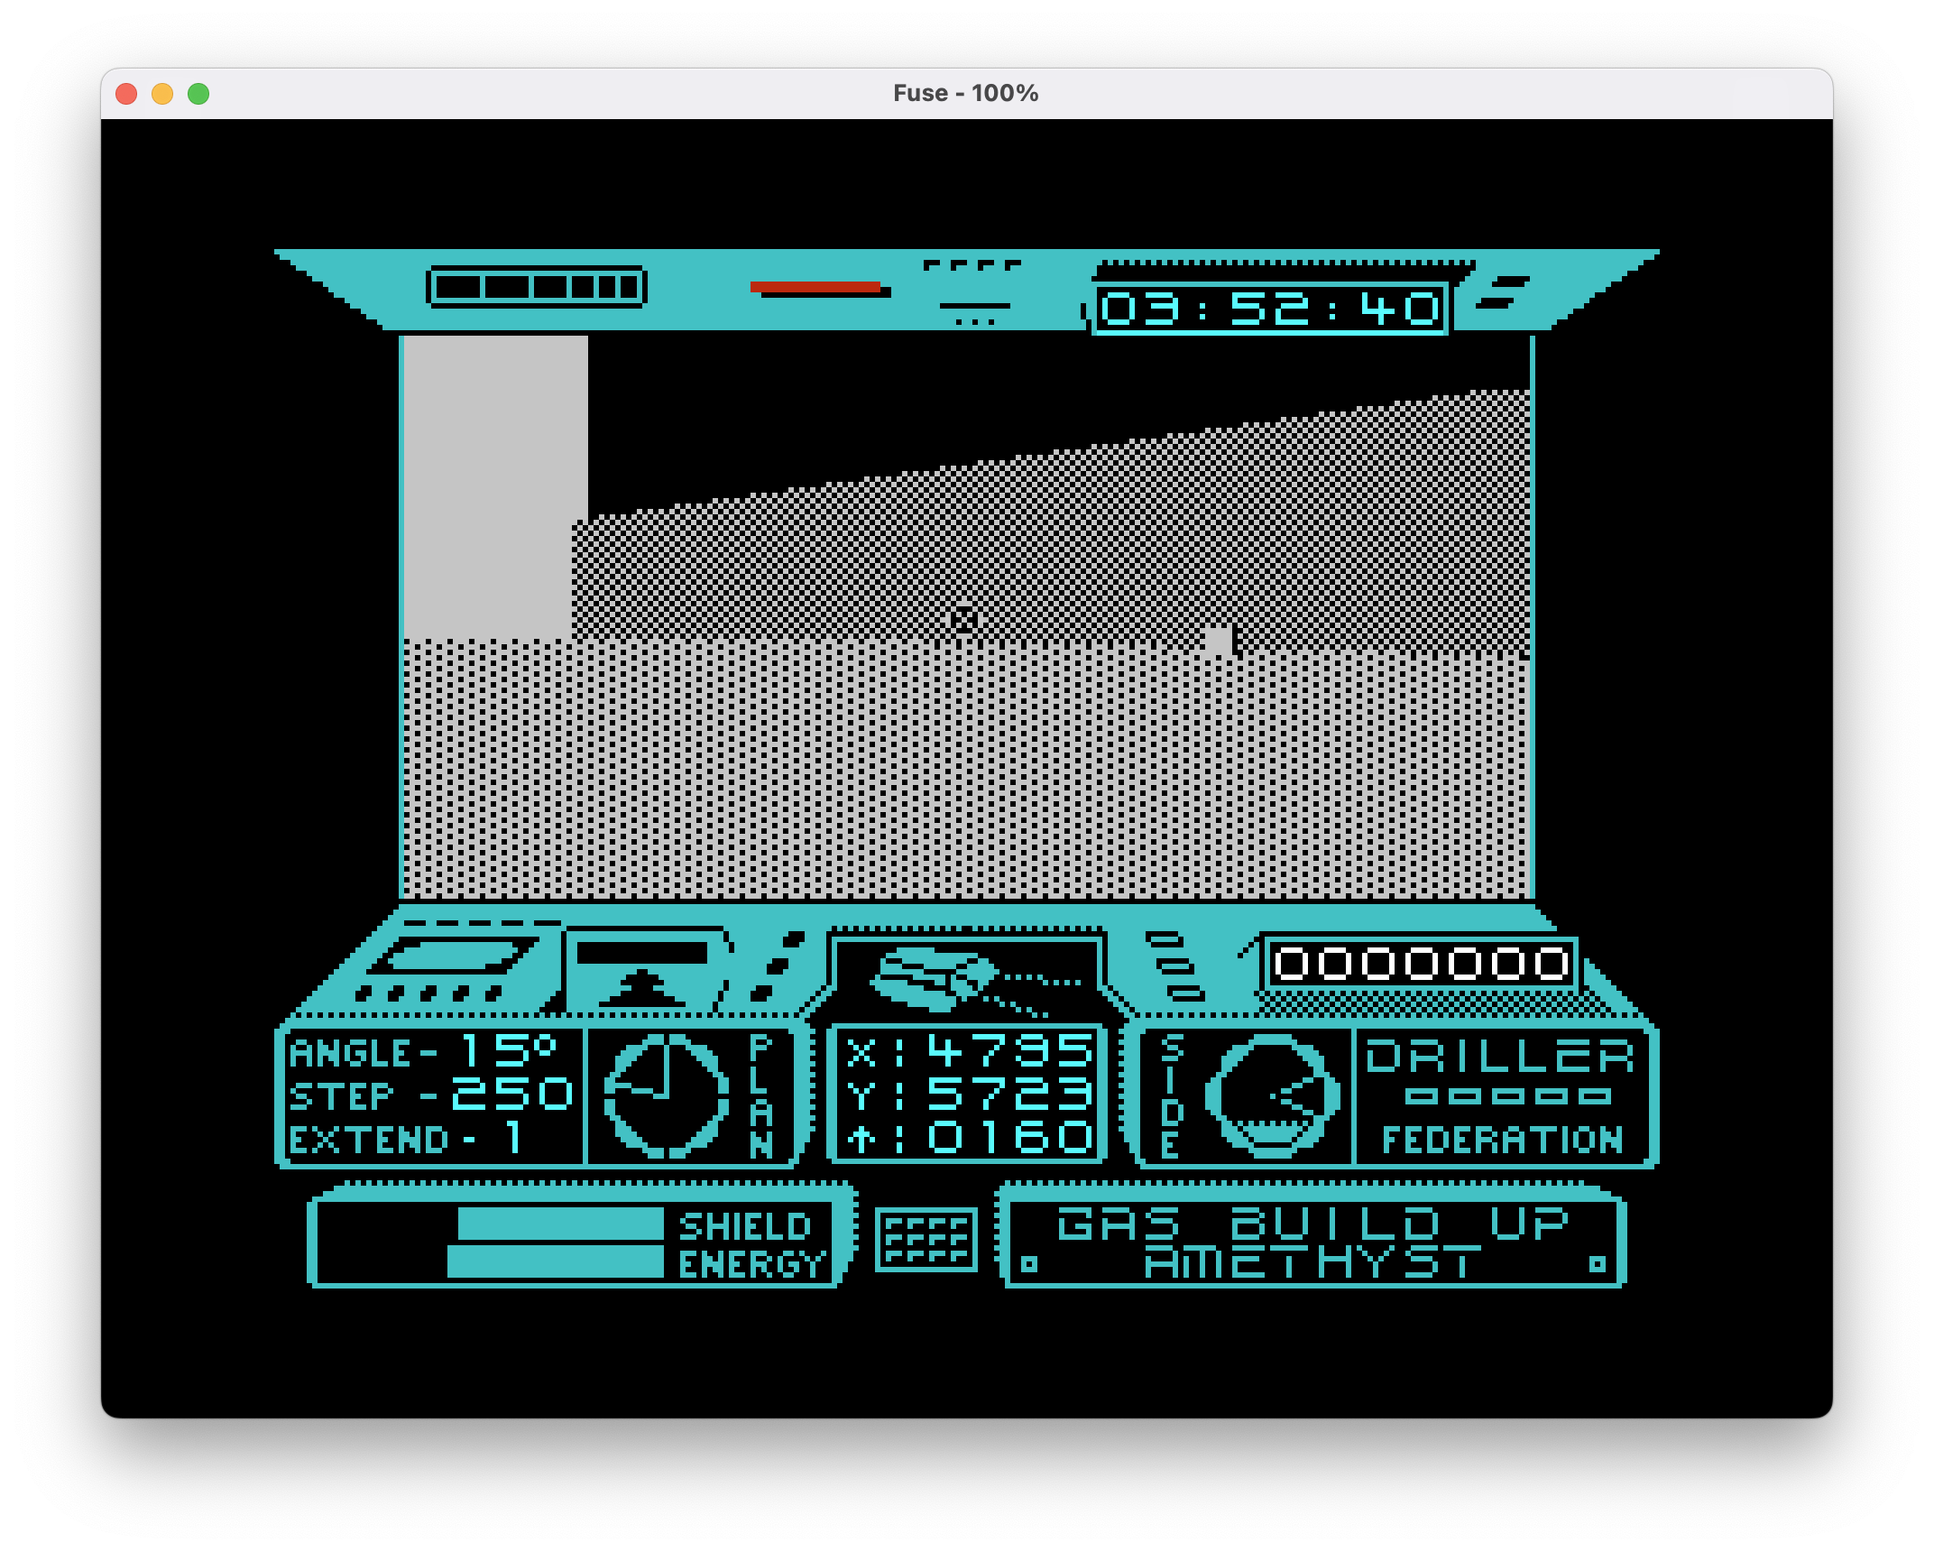Click the DRILLER title text
Screen dimensions: 1934x1552
[x=1500, y=1056]
